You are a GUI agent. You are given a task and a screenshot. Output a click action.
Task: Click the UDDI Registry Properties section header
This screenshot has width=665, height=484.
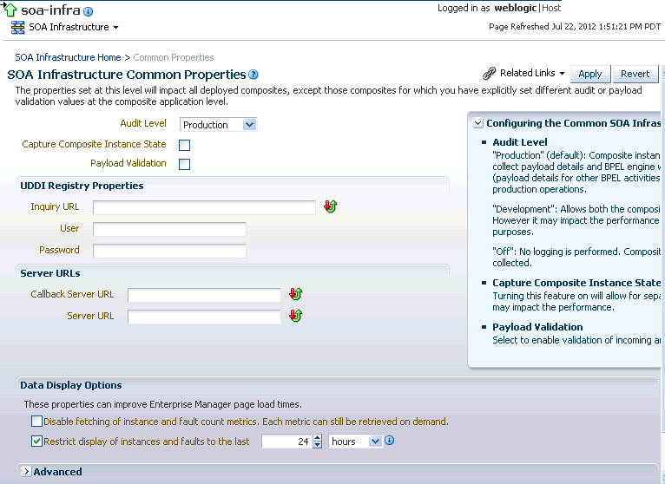click(82, 186)
